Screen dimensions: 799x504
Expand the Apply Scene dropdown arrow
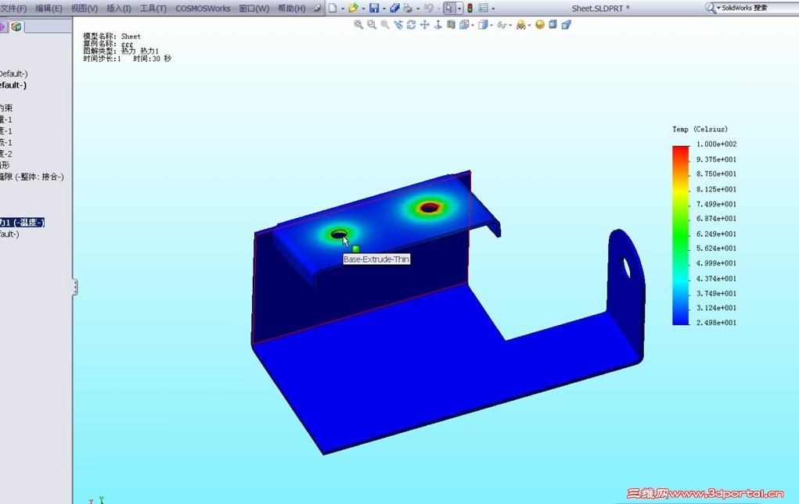530,25
